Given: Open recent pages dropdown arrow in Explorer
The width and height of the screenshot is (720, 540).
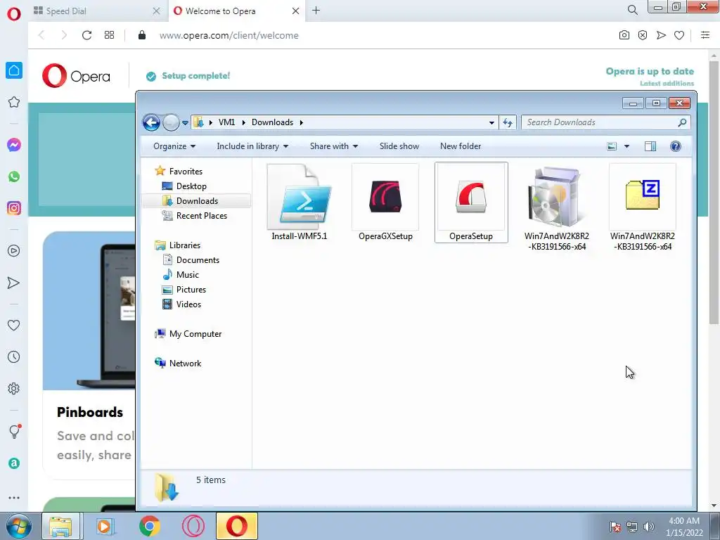Looking at the screenshot, I should (x=185, y=122).
